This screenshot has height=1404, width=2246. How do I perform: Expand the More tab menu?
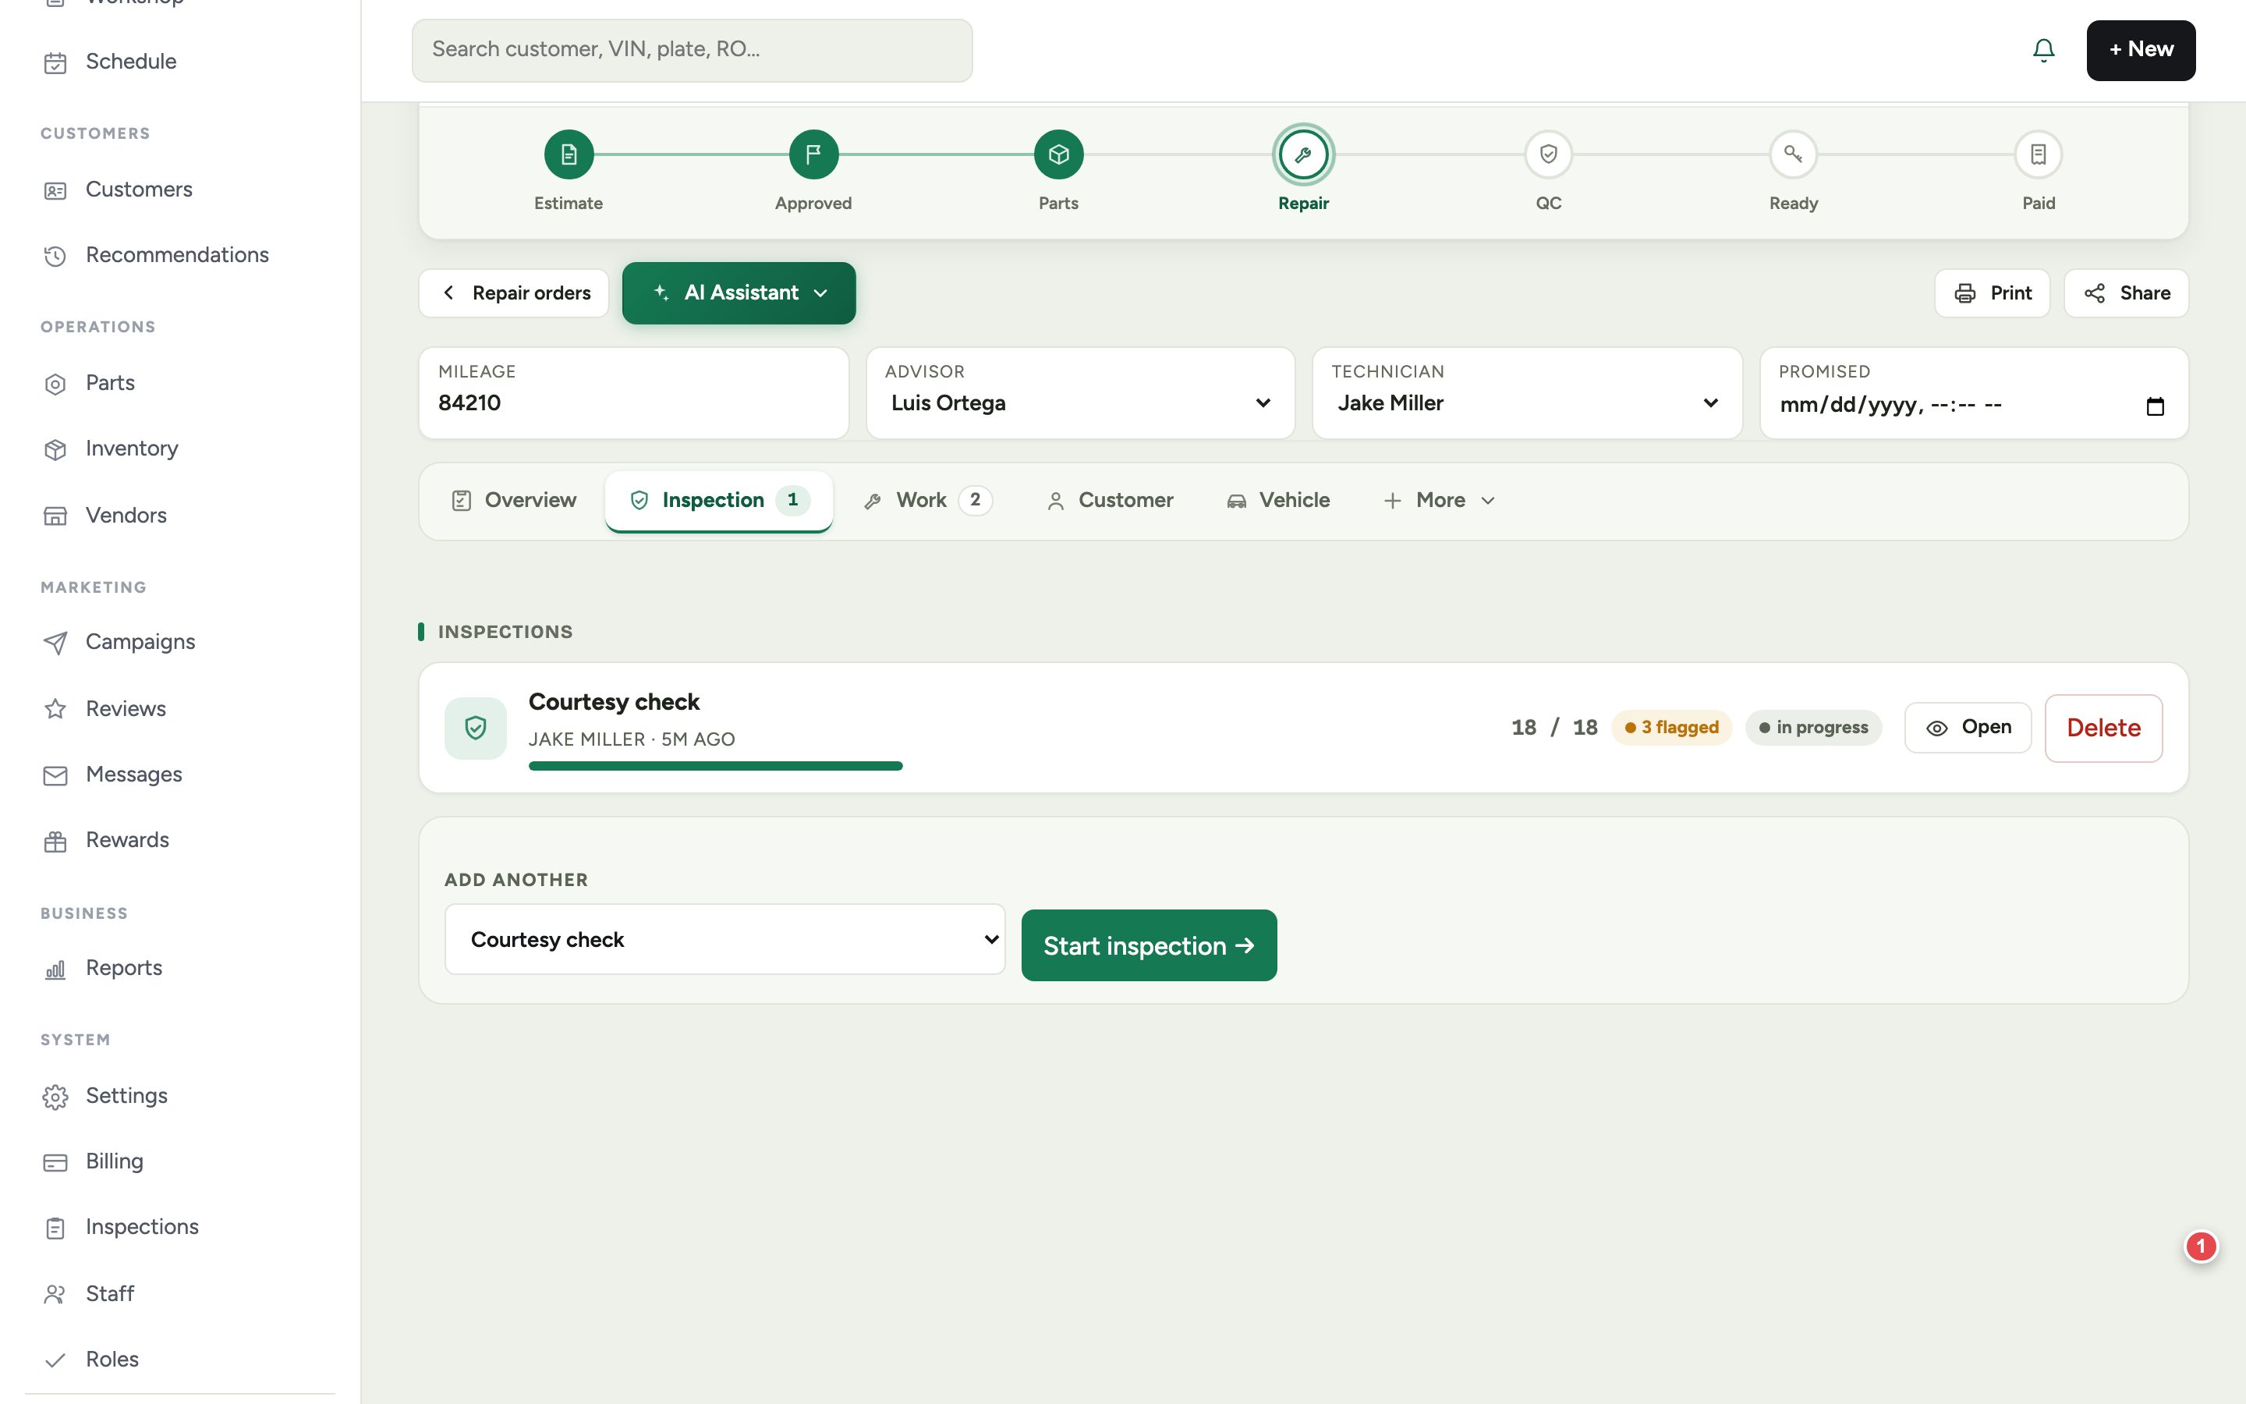click(1439, 501)
